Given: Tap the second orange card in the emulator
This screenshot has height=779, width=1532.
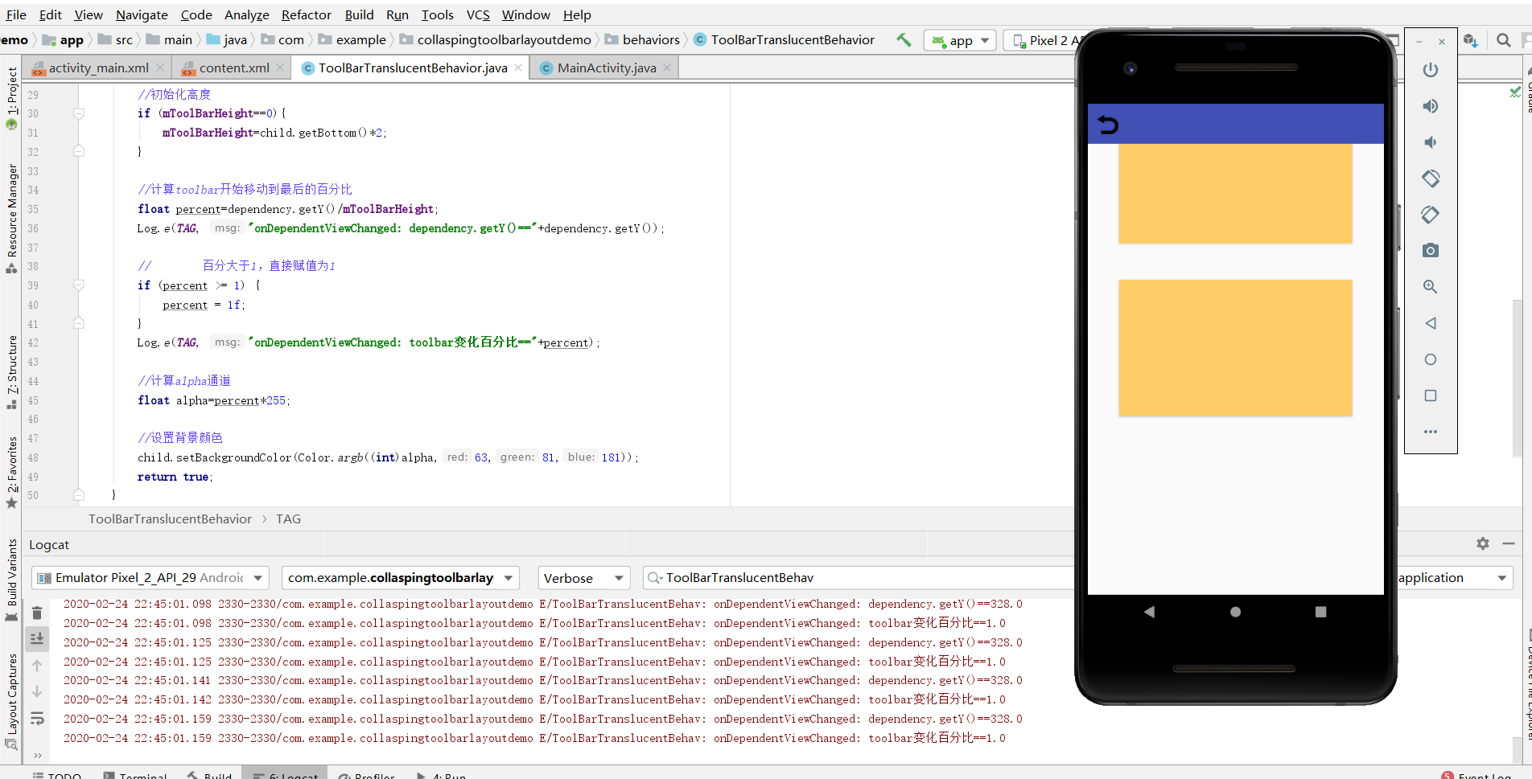Looking at the screenshot, I should point(1235,348).
